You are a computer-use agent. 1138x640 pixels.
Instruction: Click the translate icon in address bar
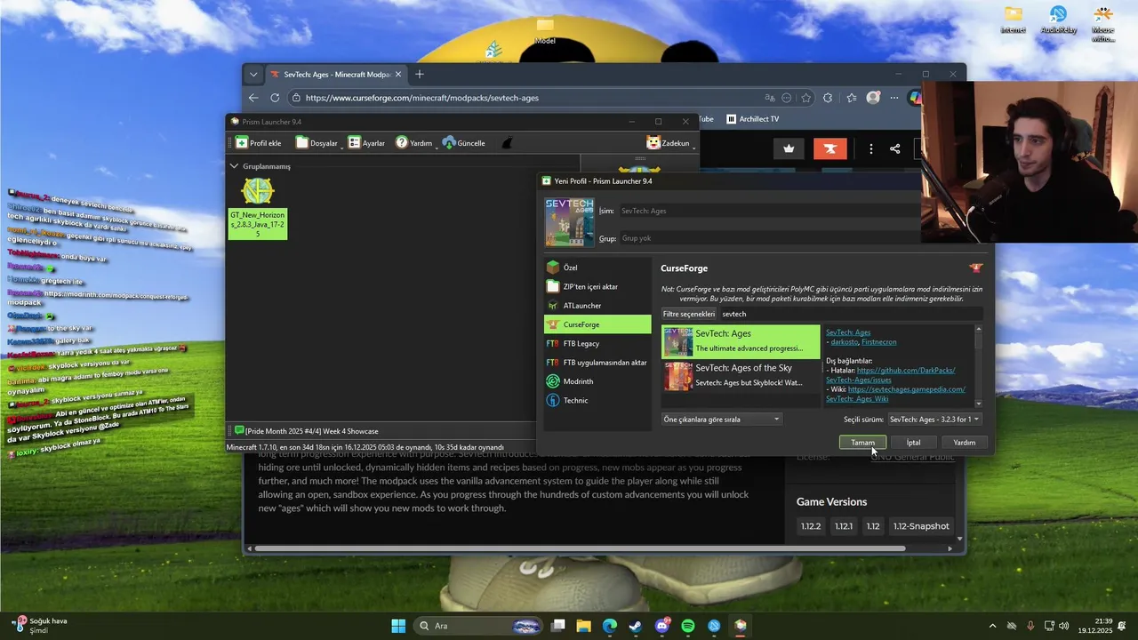point(770,98)
